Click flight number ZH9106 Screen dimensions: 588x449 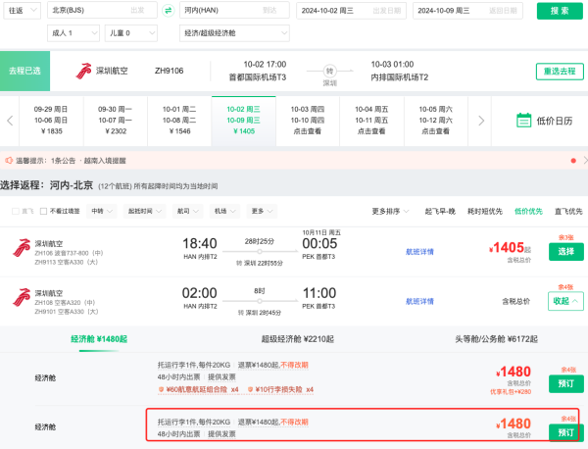click(170, 71)
